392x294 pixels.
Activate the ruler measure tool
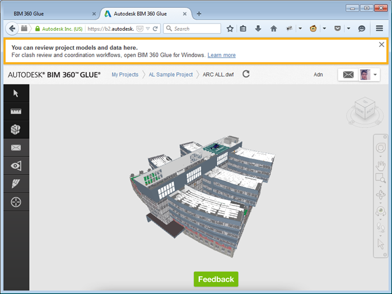16,111
